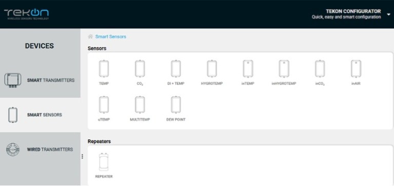Viewport: 394px width, 186px height.
Task: Select the inTEMP sensor icon
Action: pyautogui.click(x=248, y=69)
